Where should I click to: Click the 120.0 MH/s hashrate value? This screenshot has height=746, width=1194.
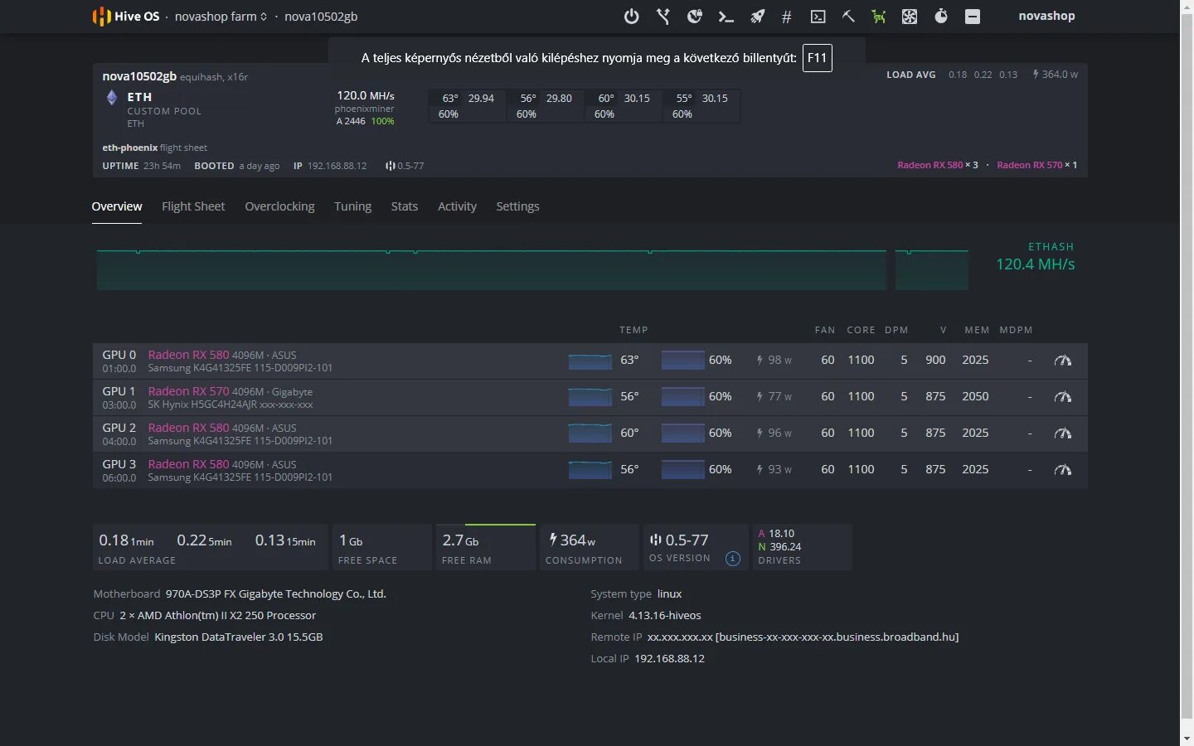(x=366, y=95)
